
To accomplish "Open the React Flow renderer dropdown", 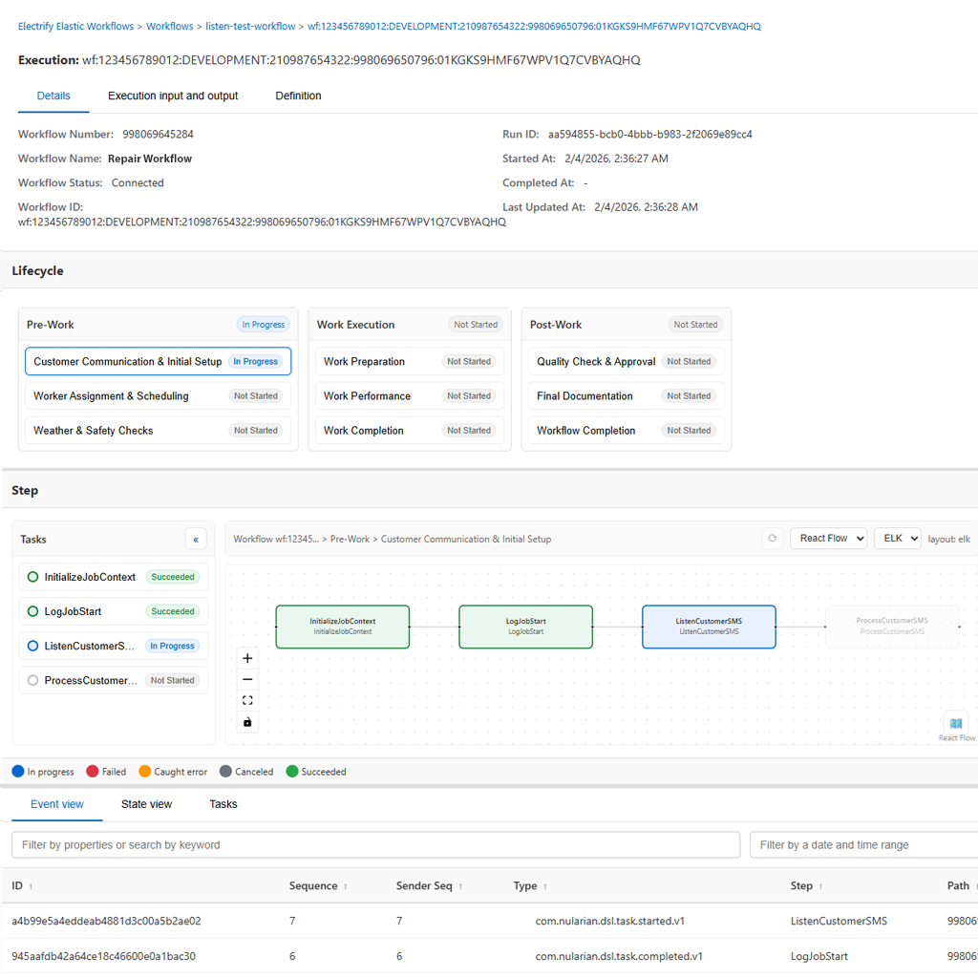I will (x=828, y=538).
